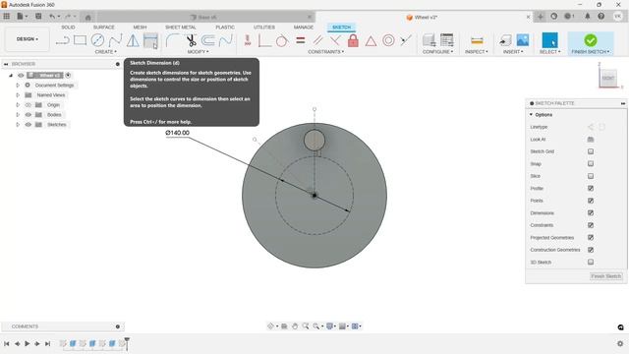Click Finish Sketch button in Sketch Palette
Screen dimensions: 629x354
pyautogui.click(x=605, y=276)
